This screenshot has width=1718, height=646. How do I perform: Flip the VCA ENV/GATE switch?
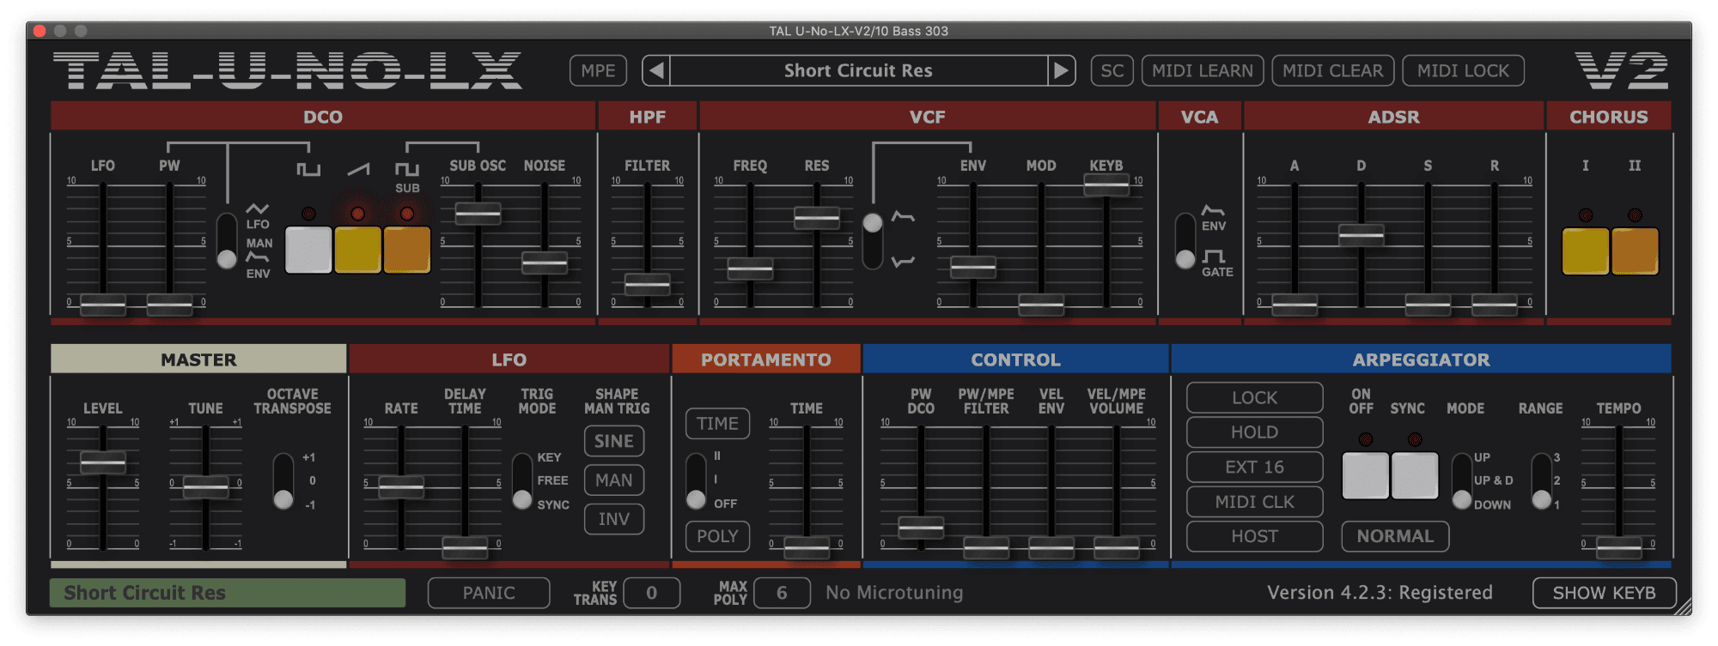[1185, 241]
